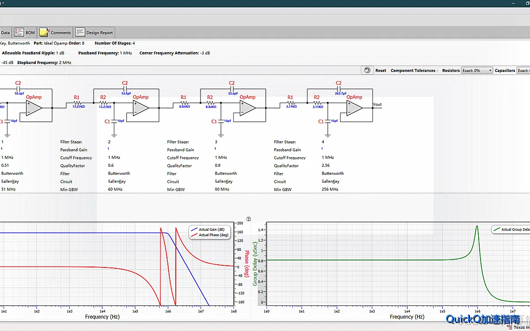
Task: Open the BOM tab
Action: coord(24,32)
